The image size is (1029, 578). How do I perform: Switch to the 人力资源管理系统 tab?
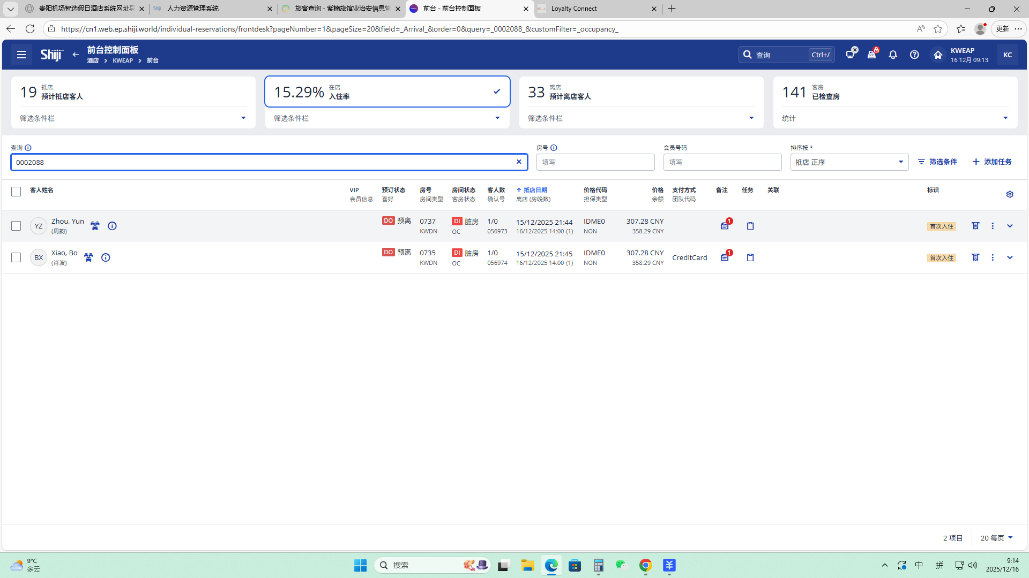pyautogui.click(x=193, y=9)
